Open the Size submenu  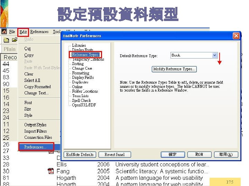[x=28, y=109]
